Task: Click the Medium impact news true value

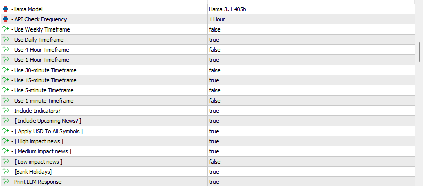Action: coord(214,151)
